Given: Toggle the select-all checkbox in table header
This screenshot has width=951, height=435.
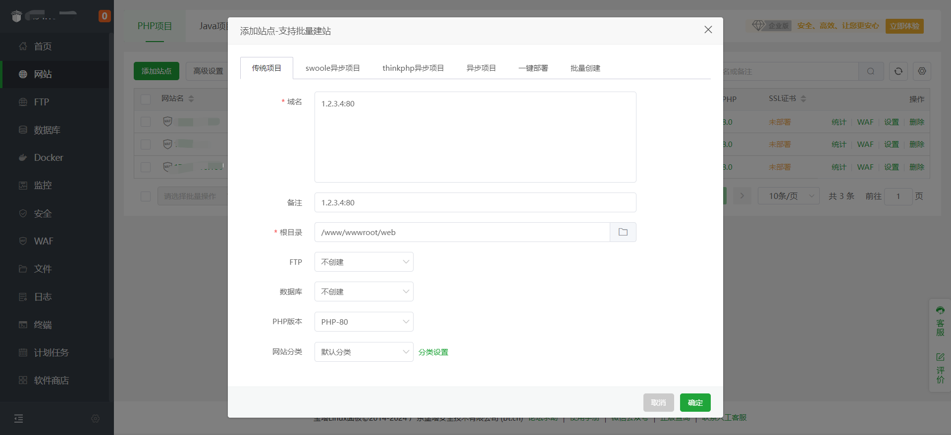Looking at the screenshot, I should point(146,99).
